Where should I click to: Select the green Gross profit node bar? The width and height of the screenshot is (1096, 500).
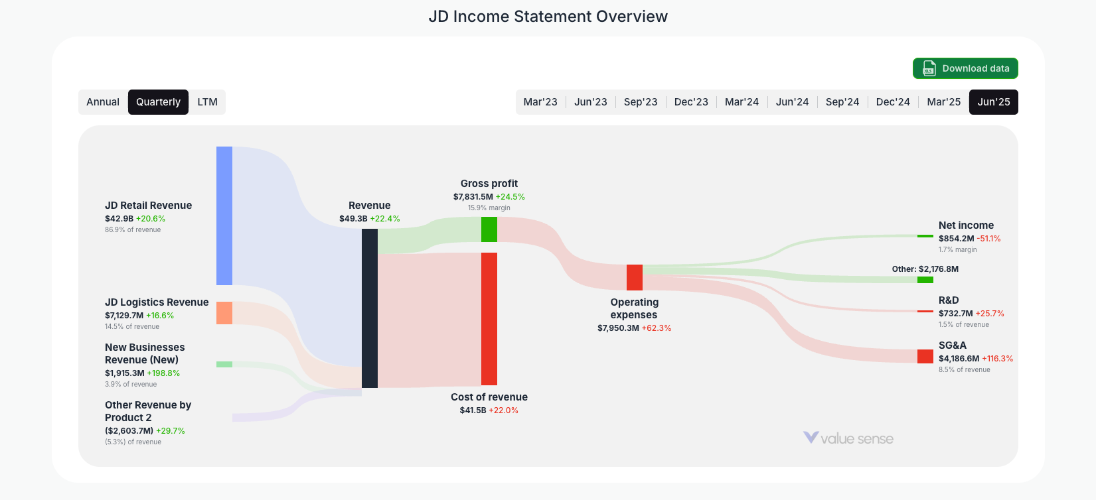[489, 229]
